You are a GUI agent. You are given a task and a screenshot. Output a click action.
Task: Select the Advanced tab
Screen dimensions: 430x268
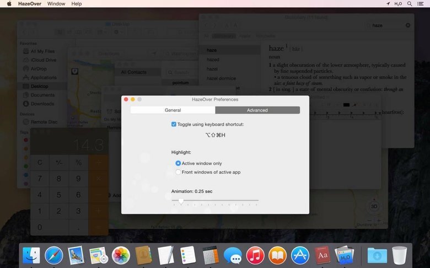[257, 110]
